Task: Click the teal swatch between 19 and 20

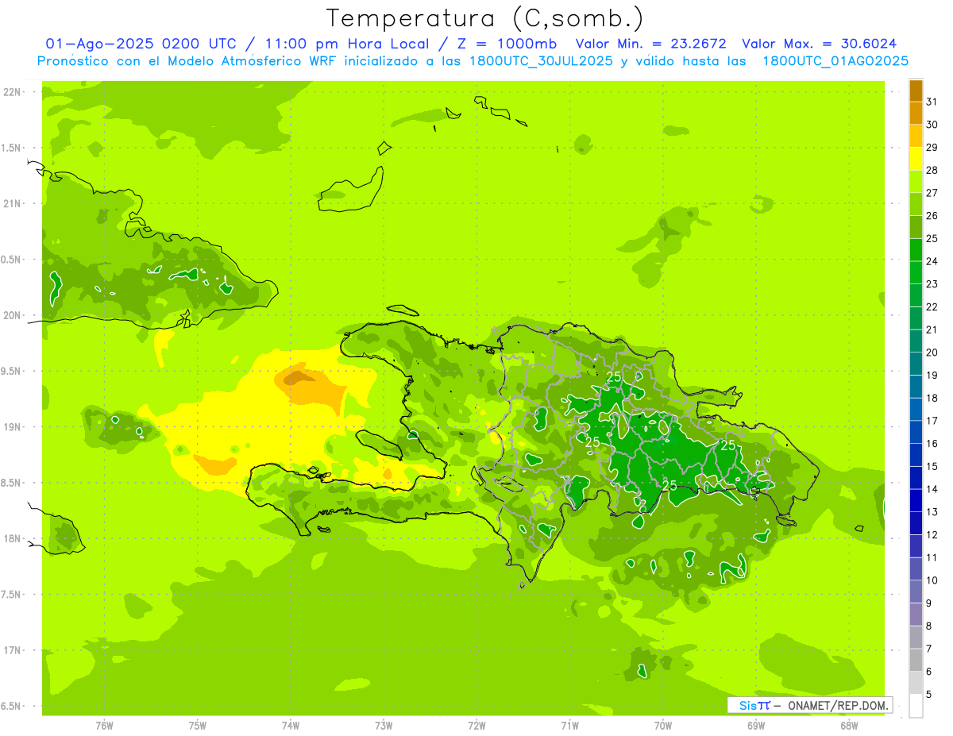Action: [x=916, y=364]
